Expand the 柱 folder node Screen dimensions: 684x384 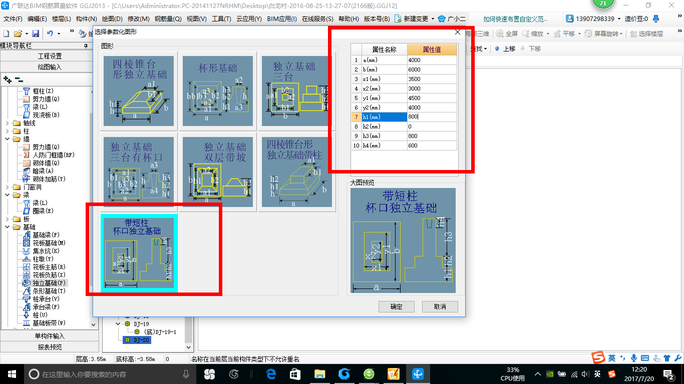pos(7,131)
